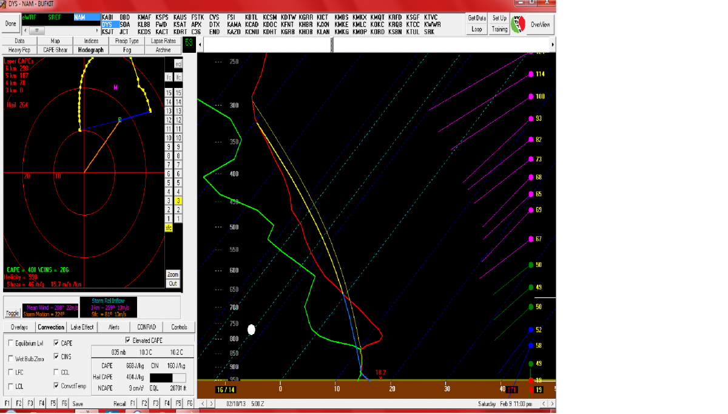Select the eWRF model
This screenshot has height=414, width=728.
[29, 18]
